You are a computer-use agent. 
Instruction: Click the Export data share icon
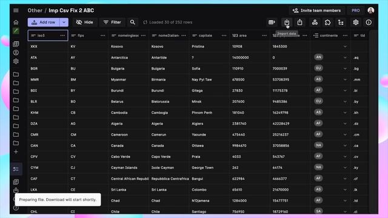[299, 22]
